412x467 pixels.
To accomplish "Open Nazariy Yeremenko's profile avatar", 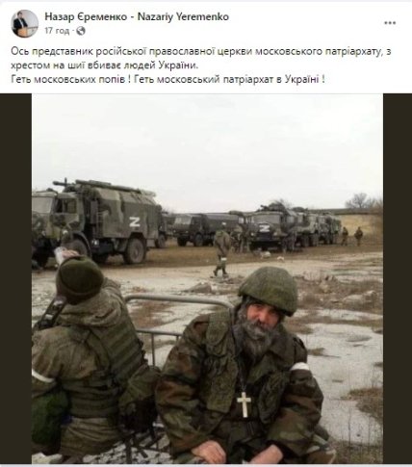I will (x=25, y=24).
